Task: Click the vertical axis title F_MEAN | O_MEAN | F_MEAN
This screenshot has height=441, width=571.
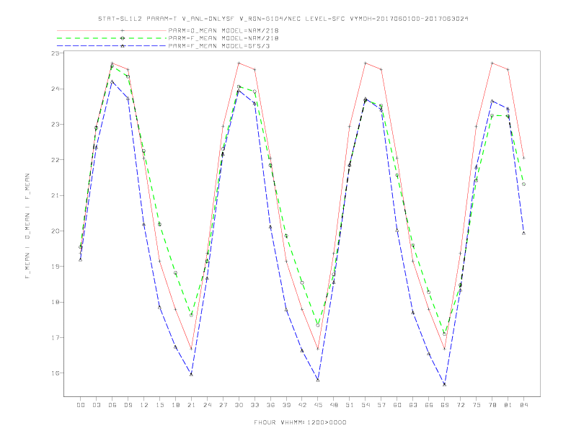Action: [27, 226]
